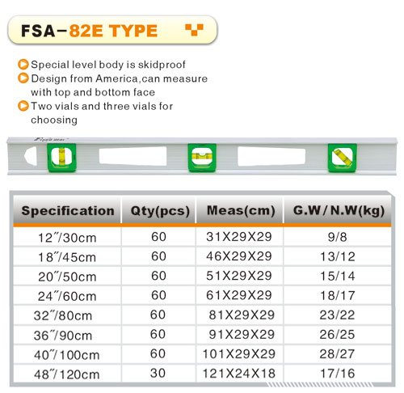Select the Qty(pcs) column header

click(x=159, y=210)
